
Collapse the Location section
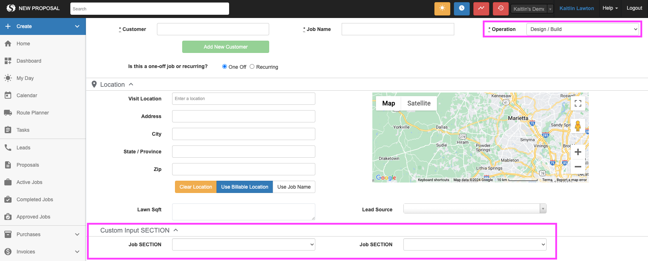131,84
